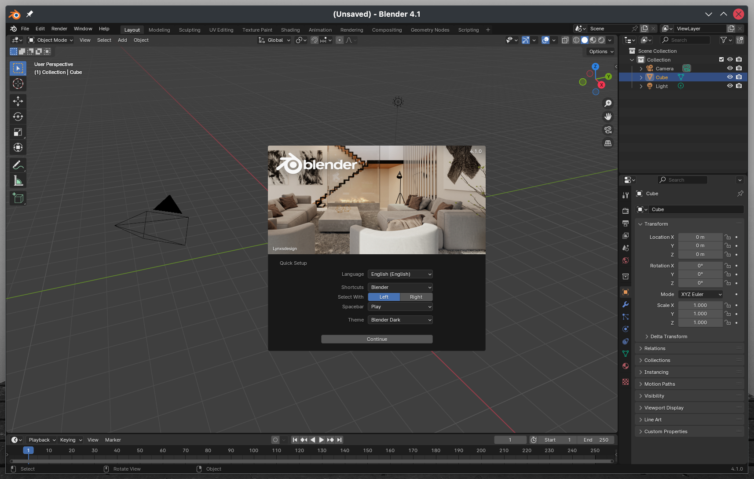Select the Add Cube tool
Screen dimensions: 754x479
[18, 198]
